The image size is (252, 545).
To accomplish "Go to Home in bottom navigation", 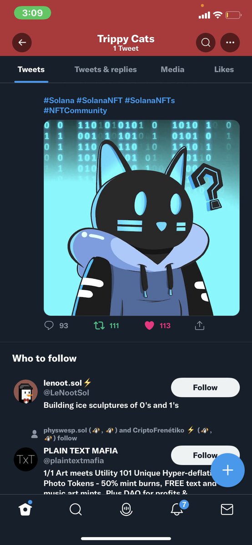I will [x=25, y=510].
